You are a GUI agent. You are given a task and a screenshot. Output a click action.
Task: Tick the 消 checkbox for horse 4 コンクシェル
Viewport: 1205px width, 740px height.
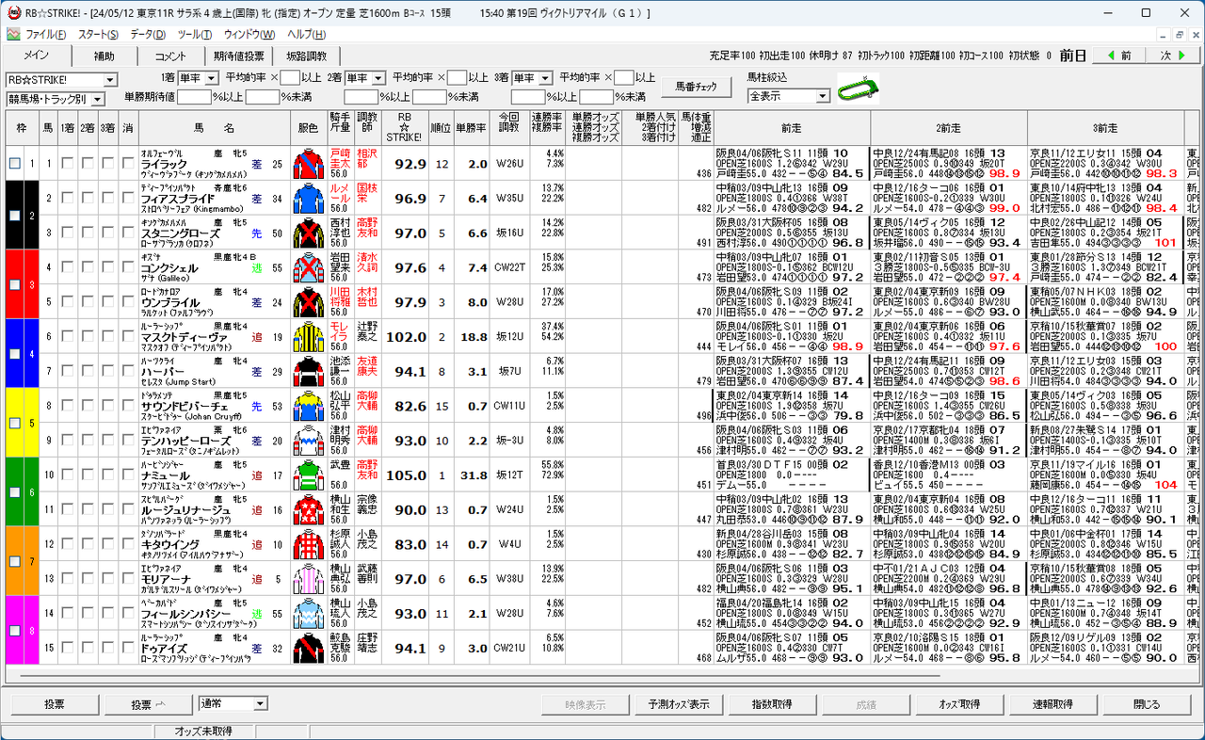(128, 267)
